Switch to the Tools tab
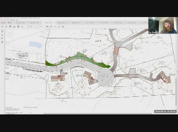178x132 pixels. (9, 23)
